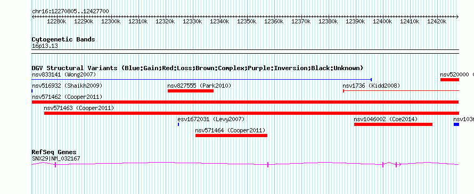This screenshot has height=194, width=474.
Task: Select the nsv1046002 red loss bar
Action: [x=393, y=124]
